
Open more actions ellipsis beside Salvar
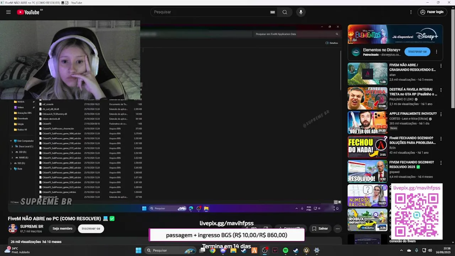point(337,229)
